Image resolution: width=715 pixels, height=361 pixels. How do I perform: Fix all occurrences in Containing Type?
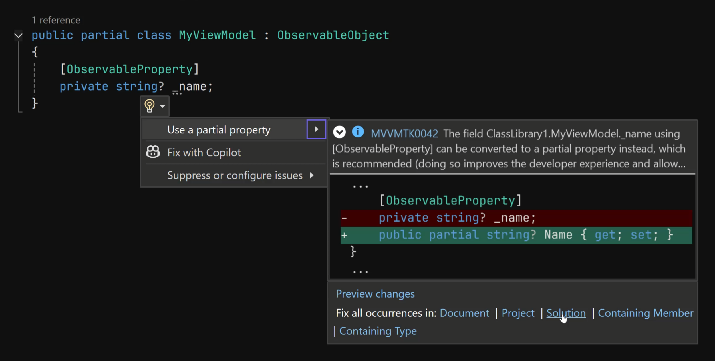[x=378, y=331]
